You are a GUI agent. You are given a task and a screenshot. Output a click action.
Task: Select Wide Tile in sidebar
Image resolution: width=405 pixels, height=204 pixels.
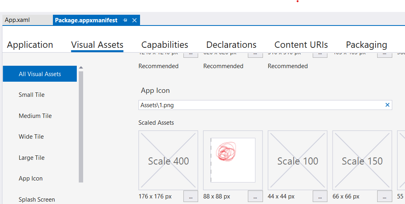click(x=31, y=137)
